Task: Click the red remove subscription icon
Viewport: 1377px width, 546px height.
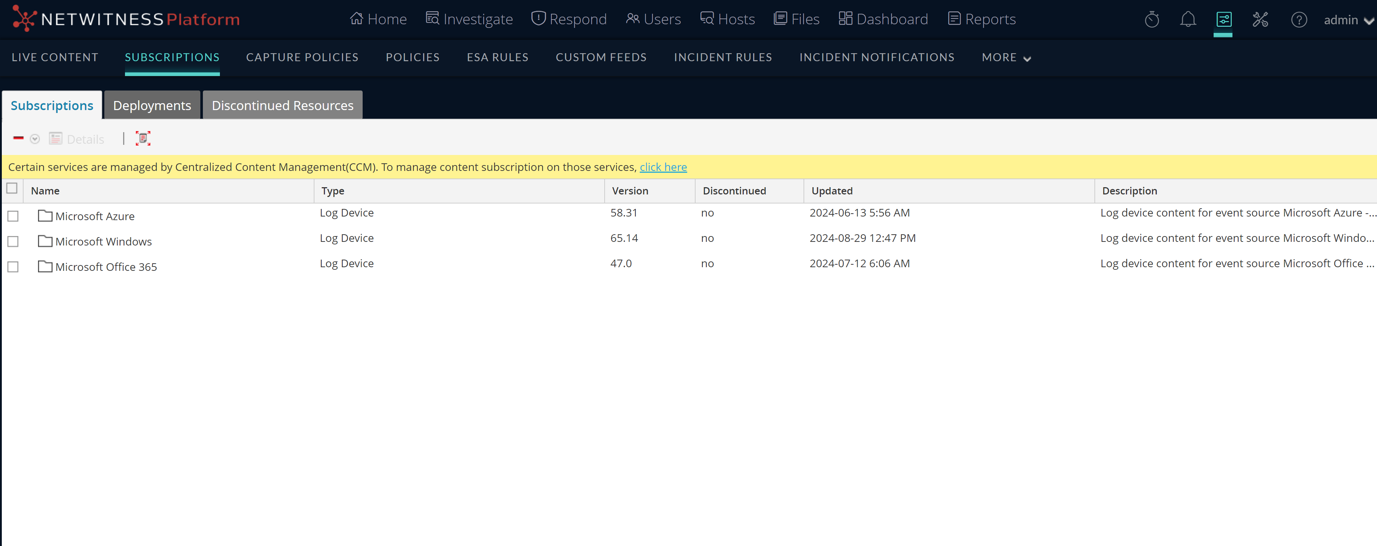Action: [18, 138]
